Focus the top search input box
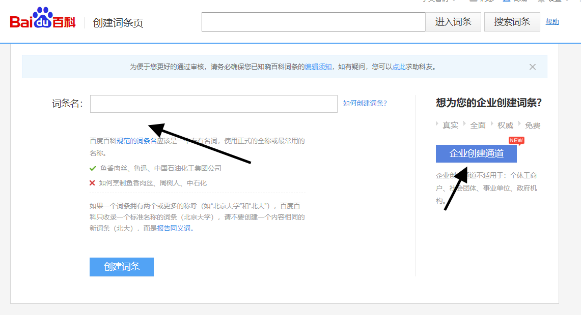Image resolution: width=581 pixels, height=315 pixels. click(314, 22)
